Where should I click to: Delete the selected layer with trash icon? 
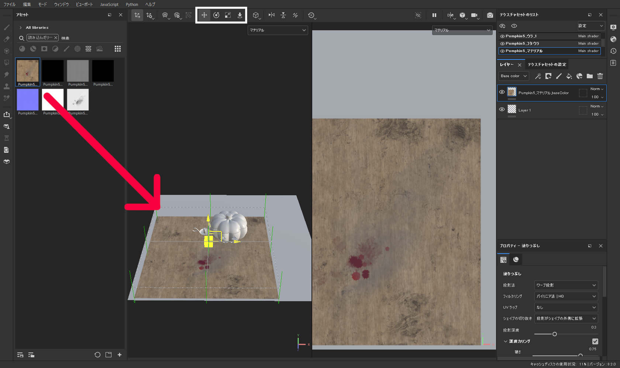600,76
